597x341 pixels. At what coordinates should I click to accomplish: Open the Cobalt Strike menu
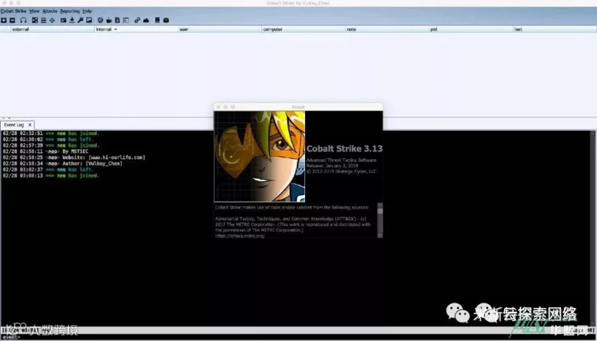click(x=13, y=11)
